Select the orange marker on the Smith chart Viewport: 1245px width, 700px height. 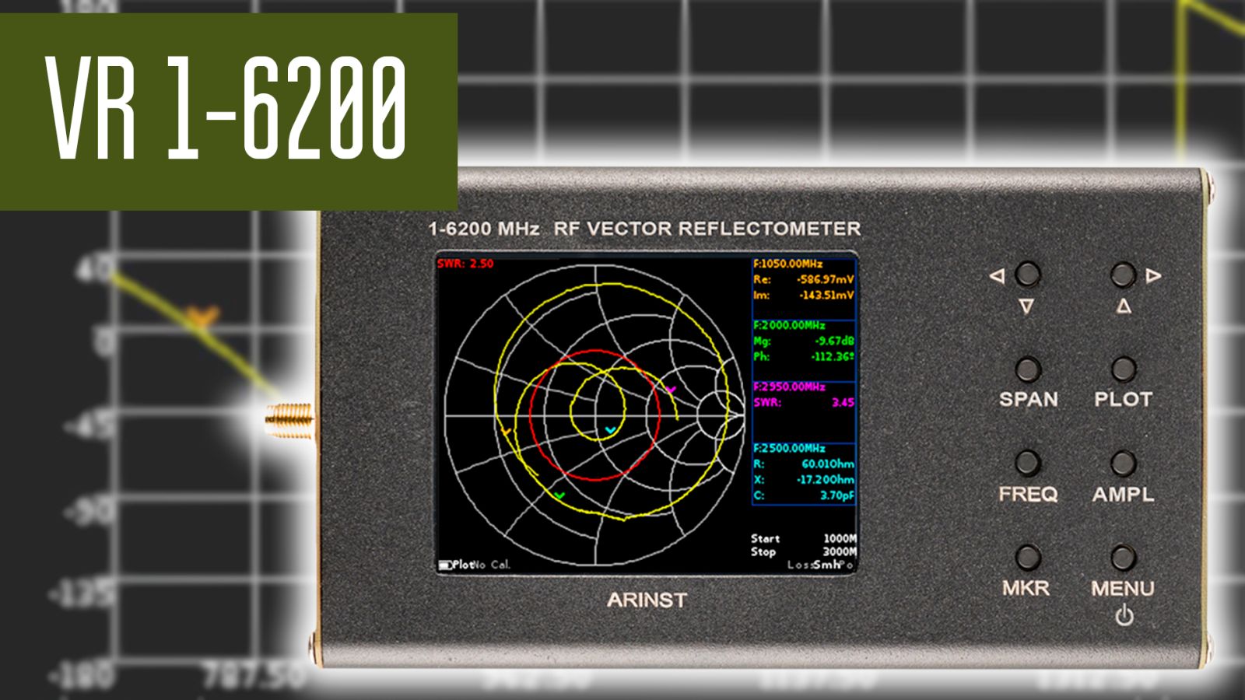tap(505, 430)
